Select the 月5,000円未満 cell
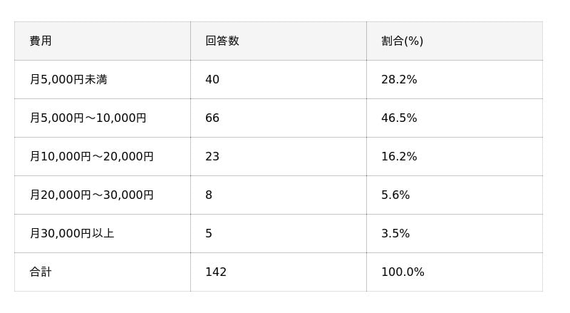Viewport: 570px width, 313px height. tap(68, 79)
